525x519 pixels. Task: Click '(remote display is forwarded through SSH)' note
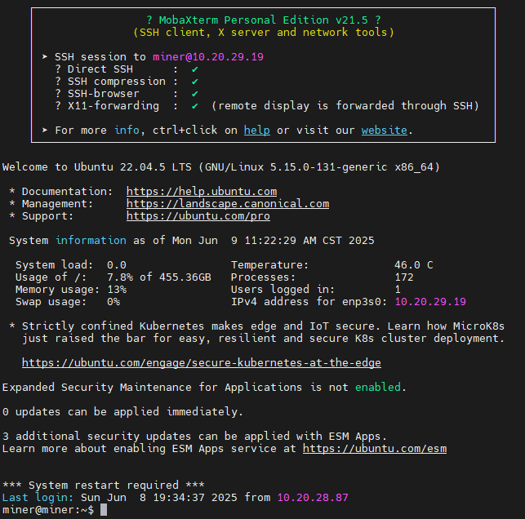pyautogui.click(x=345, y=106)
